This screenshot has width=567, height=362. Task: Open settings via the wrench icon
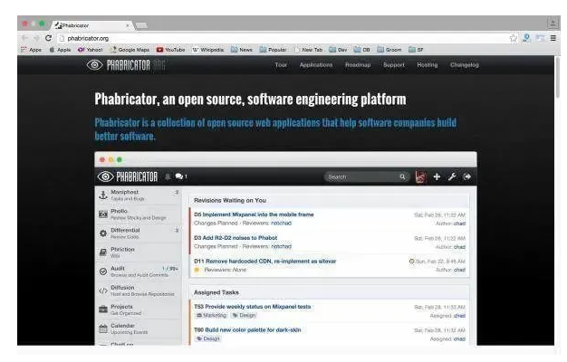[x=452, y=176]
